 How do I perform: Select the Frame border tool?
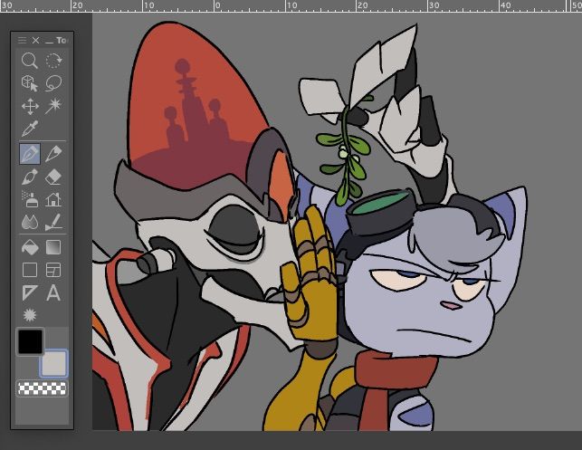[53, 270]
